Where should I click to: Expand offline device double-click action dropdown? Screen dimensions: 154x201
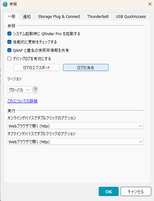pos(75,141)
